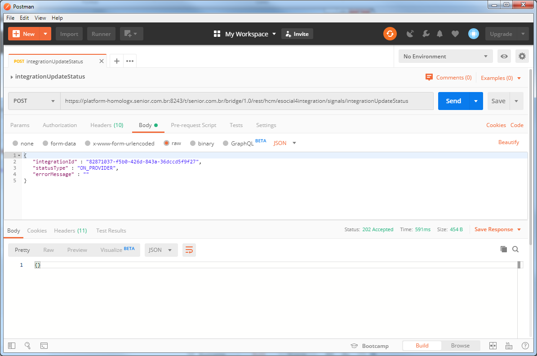The width and height of the screenshot is (537, 356).
Task: Expand the integrationUpdateStatus request details
Action: (12, 77)
